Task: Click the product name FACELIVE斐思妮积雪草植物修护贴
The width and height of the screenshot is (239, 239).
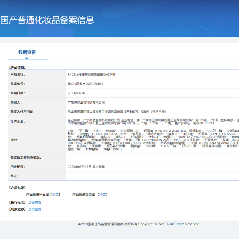Action: tap(91, 75)
